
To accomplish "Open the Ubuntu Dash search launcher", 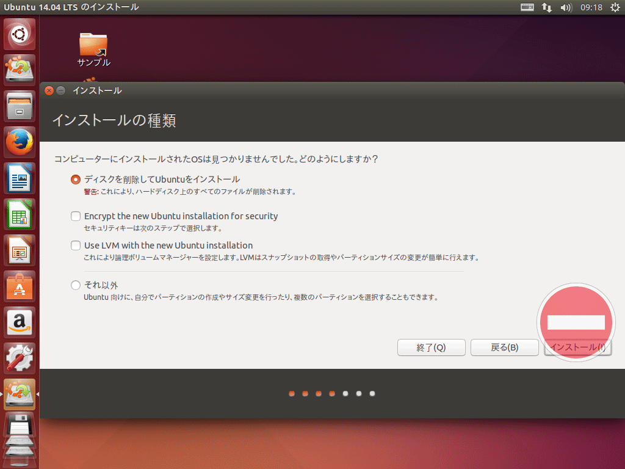I will [20, 34].
